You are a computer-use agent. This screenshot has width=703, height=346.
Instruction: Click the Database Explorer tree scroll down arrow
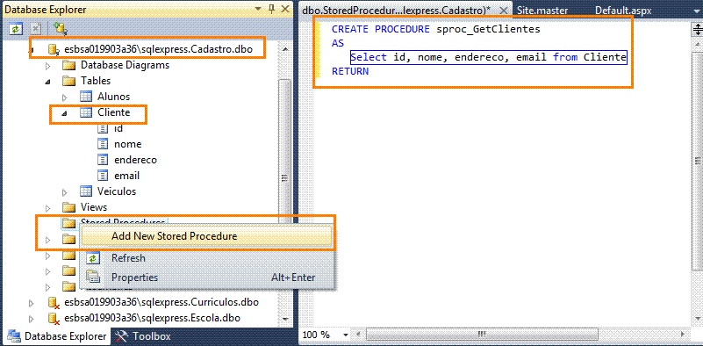(x=285, y=319)
